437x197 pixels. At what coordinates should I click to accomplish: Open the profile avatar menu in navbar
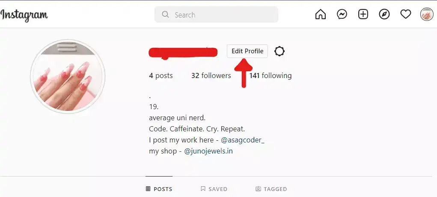click(x=427, y=14)
